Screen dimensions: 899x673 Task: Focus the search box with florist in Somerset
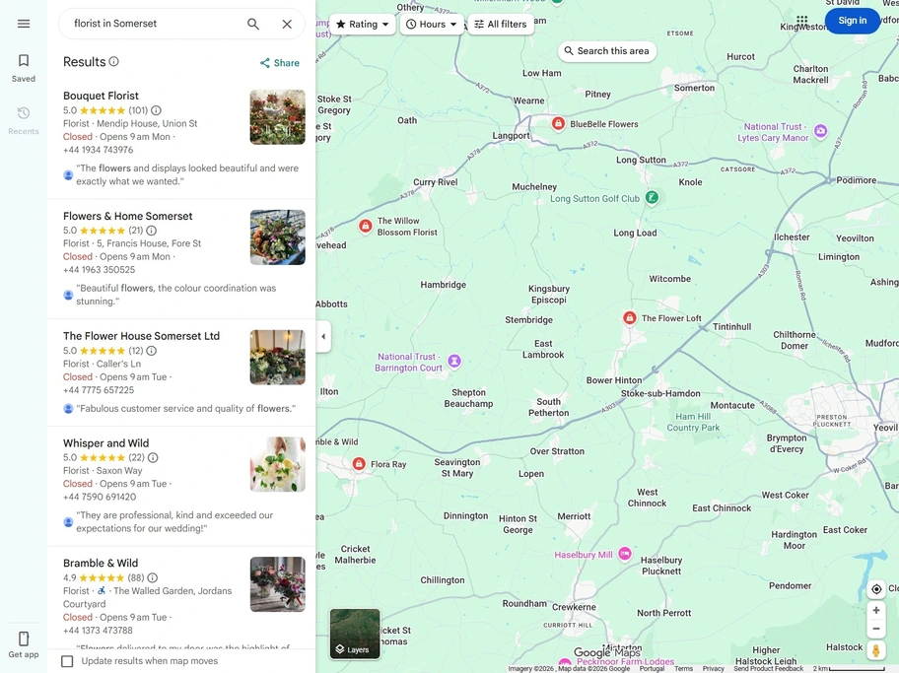(155, 24)
